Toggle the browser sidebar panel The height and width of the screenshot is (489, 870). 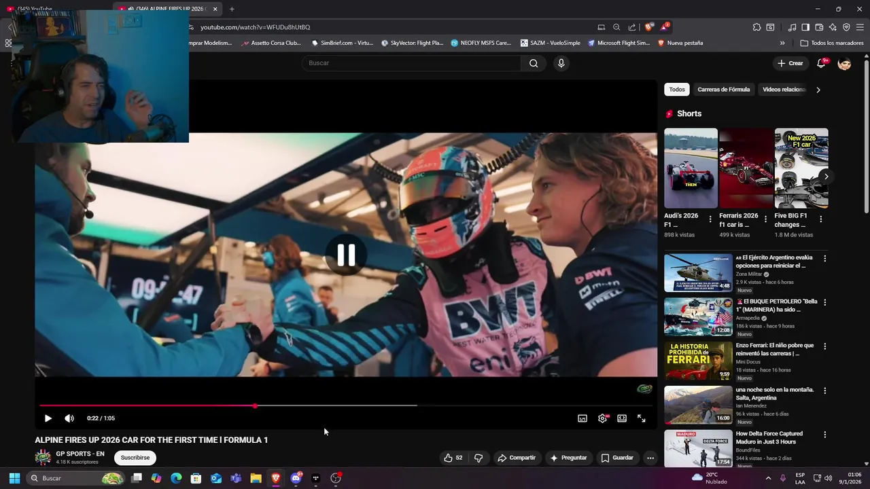click(805, 27)
